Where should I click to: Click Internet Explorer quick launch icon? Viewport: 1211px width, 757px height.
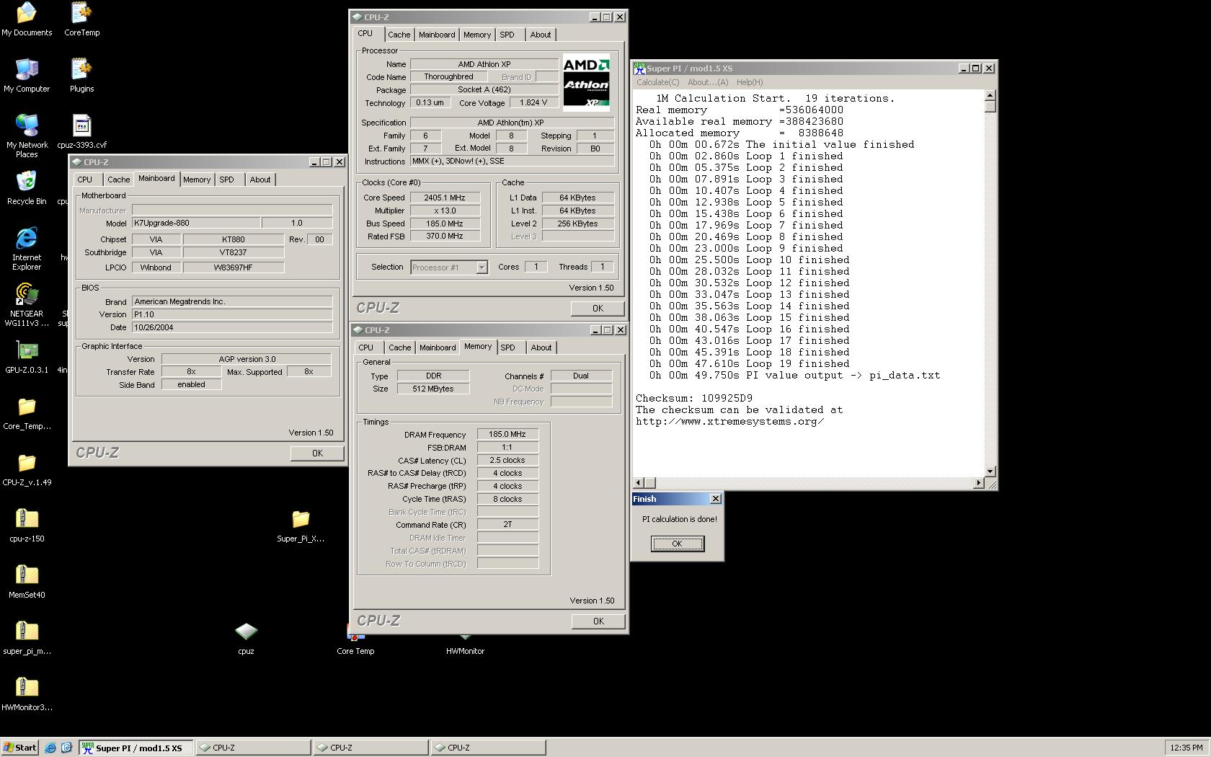pos(50,748)
